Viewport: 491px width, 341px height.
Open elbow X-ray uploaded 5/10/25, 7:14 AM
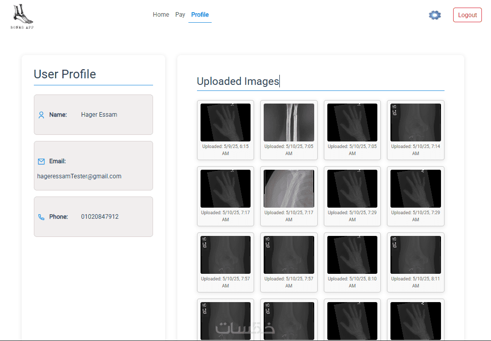[x=416, y=122]
